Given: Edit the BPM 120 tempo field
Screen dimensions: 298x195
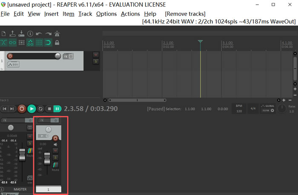Looking at the screenshot, I should 239,108.
